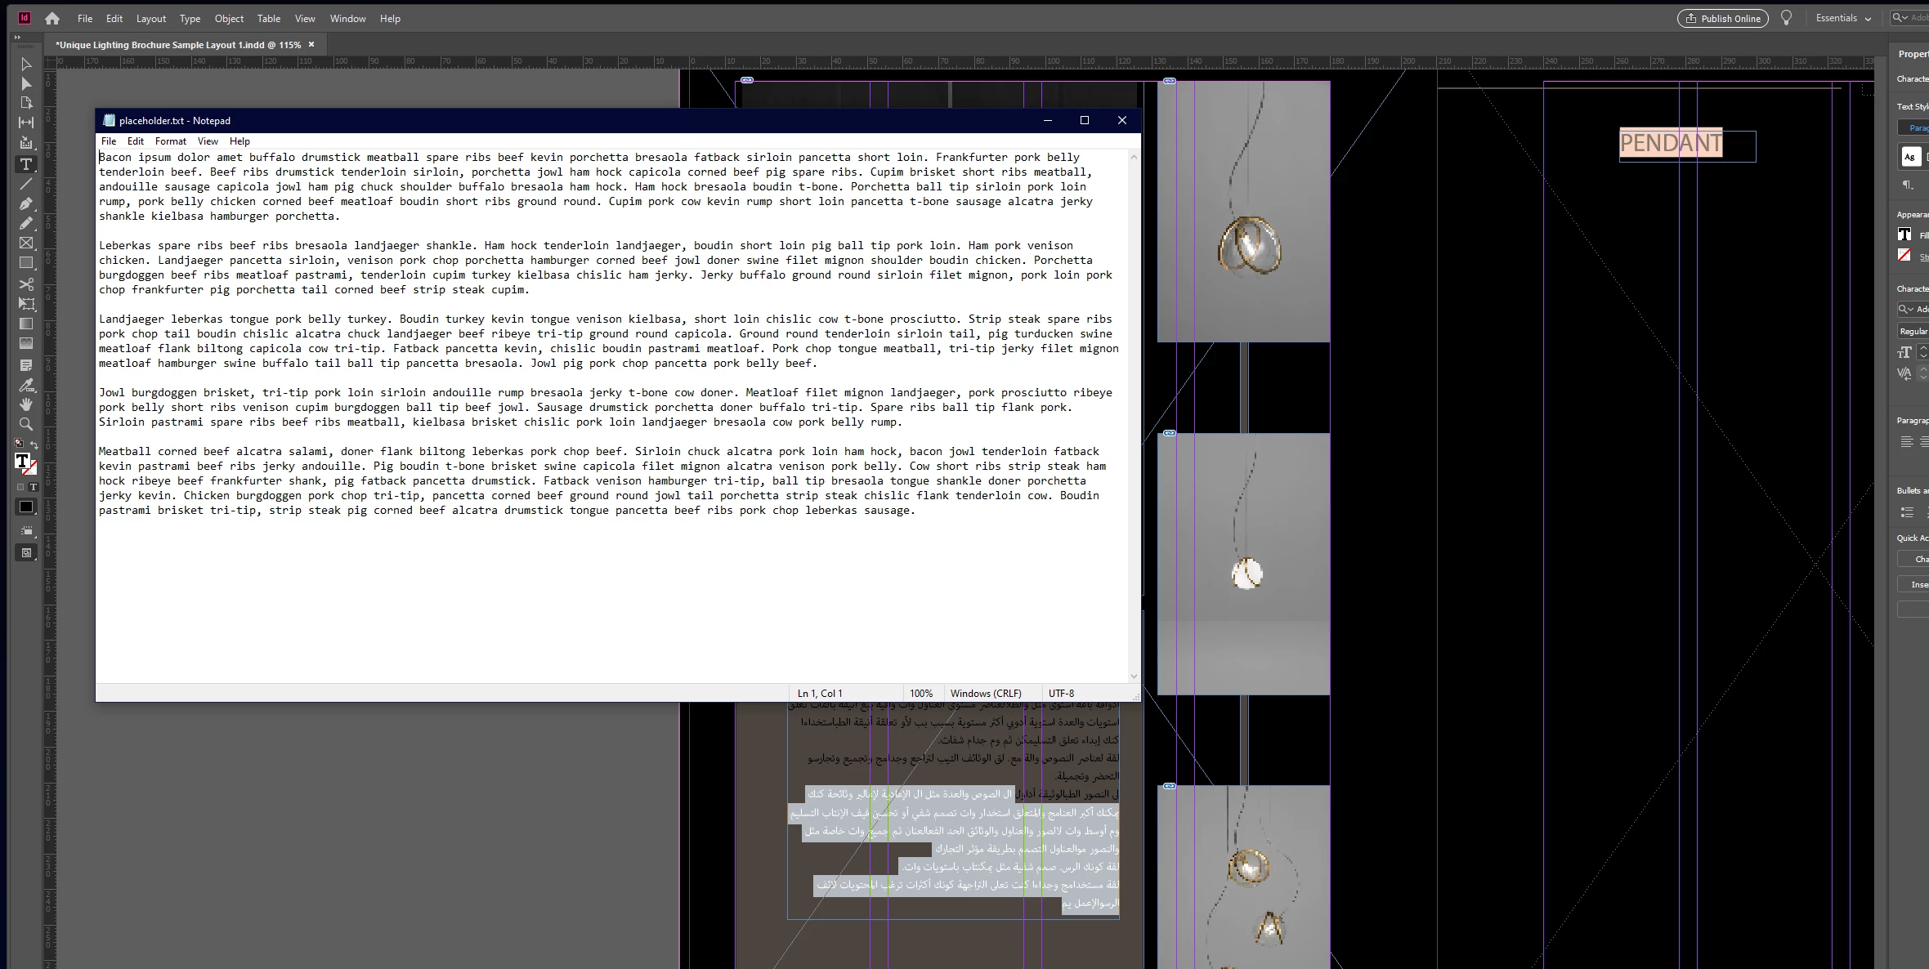Open InDesign's Object menu
This screenshot has width=1929, height=969.
click(229, 18)
